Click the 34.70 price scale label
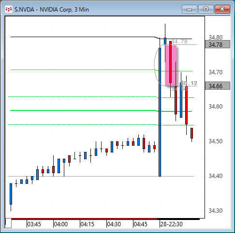The height and width of the screenshot is (233, 235). (216, 72)
